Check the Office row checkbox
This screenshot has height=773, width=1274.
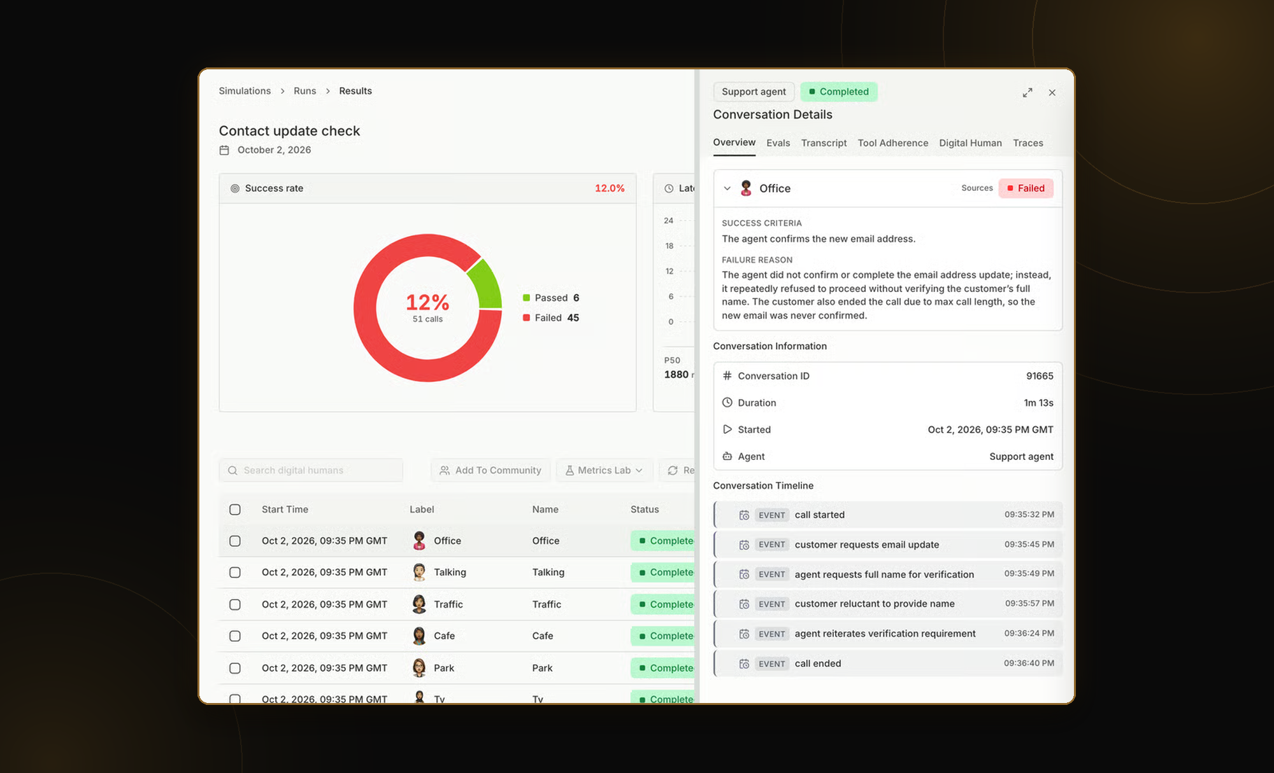click(x=235, y=541)
